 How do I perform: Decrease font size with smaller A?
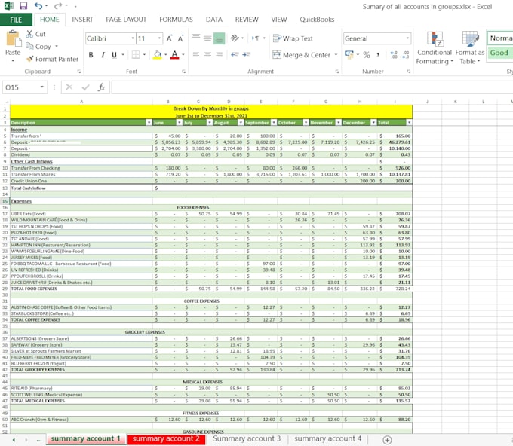point(180,38)
